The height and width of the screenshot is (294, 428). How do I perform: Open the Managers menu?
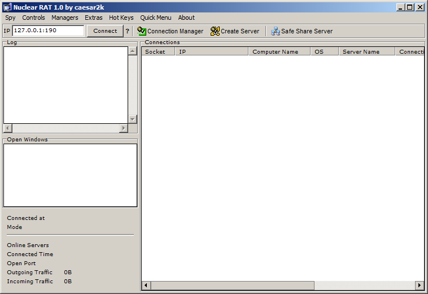pos(65,18)
